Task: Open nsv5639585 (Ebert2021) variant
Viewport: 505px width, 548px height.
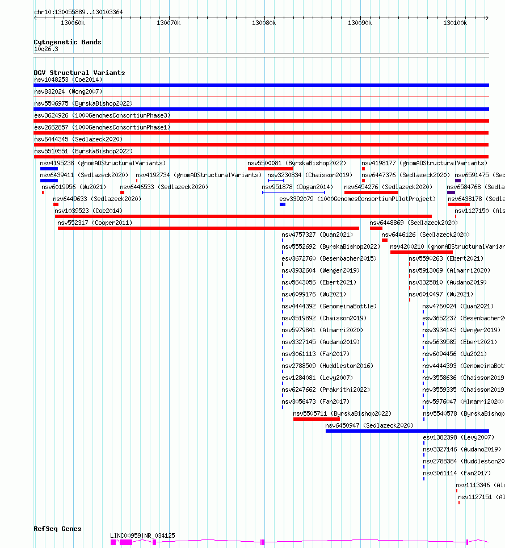Action: [460, 342]
